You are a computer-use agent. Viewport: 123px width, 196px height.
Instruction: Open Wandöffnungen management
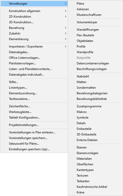coord(95,30)
